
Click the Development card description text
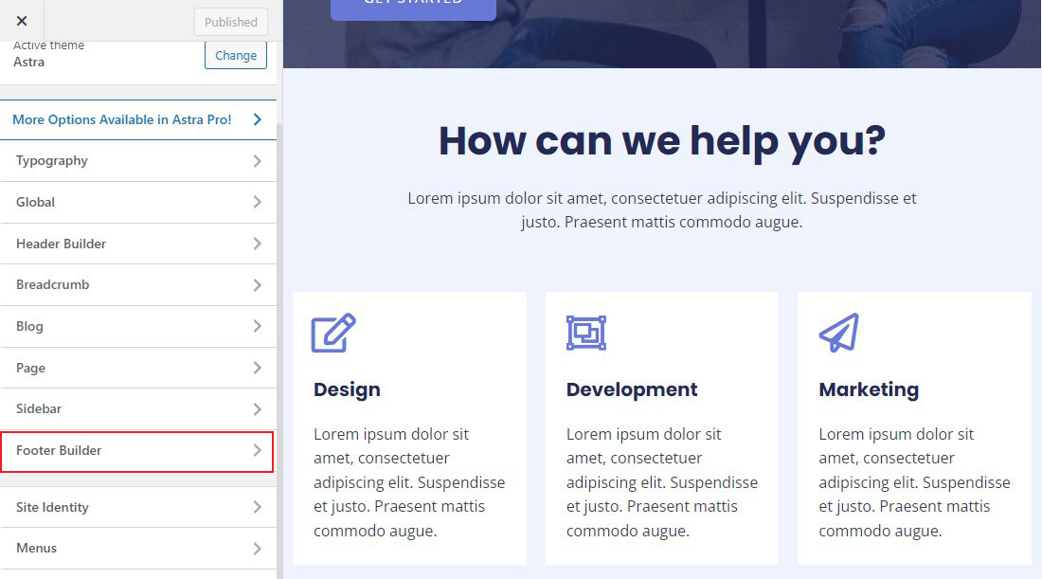(x=662, y=482)
